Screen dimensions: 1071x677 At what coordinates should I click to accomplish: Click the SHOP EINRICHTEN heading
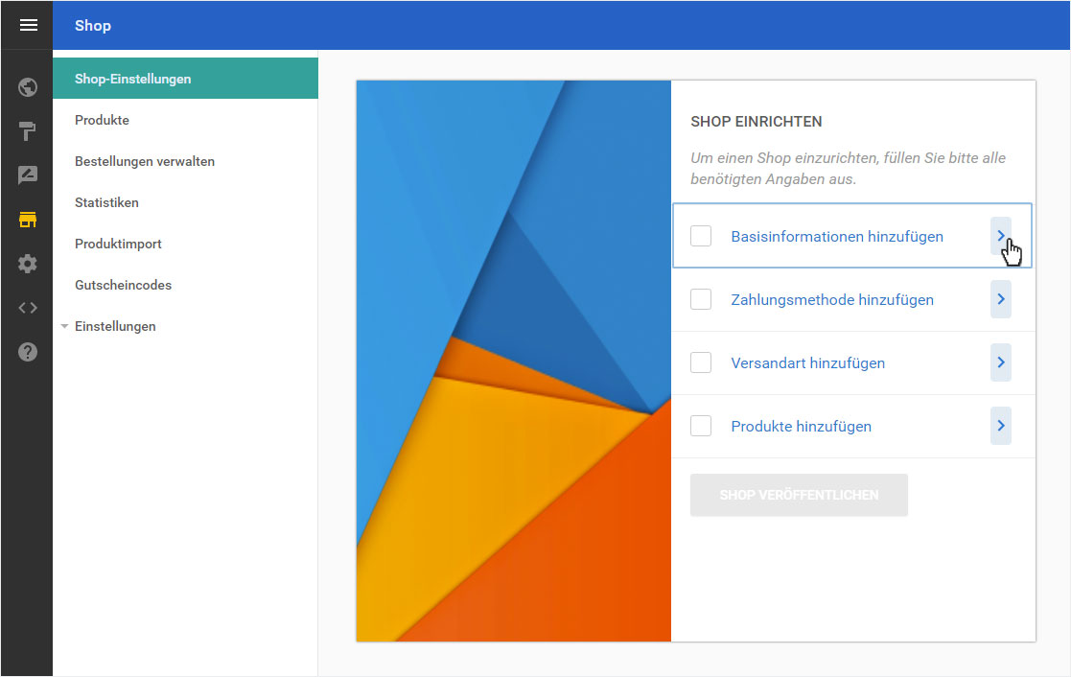pos(757,122)
